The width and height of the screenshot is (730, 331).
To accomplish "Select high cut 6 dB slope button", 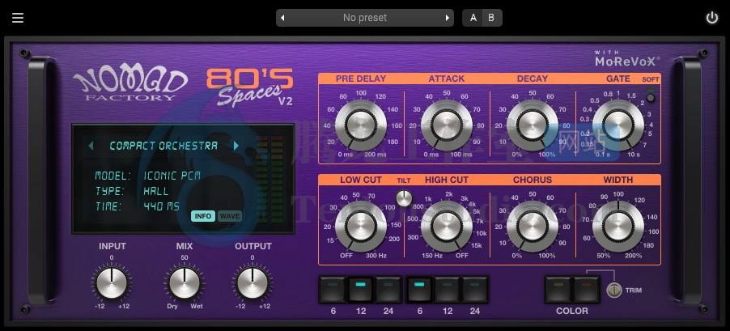I will 419,290.
